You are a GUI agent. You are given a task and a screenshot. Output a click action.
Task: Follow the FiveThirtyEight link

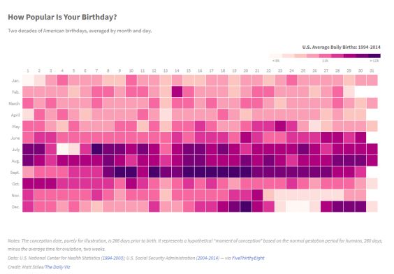(x=248, y=258)
